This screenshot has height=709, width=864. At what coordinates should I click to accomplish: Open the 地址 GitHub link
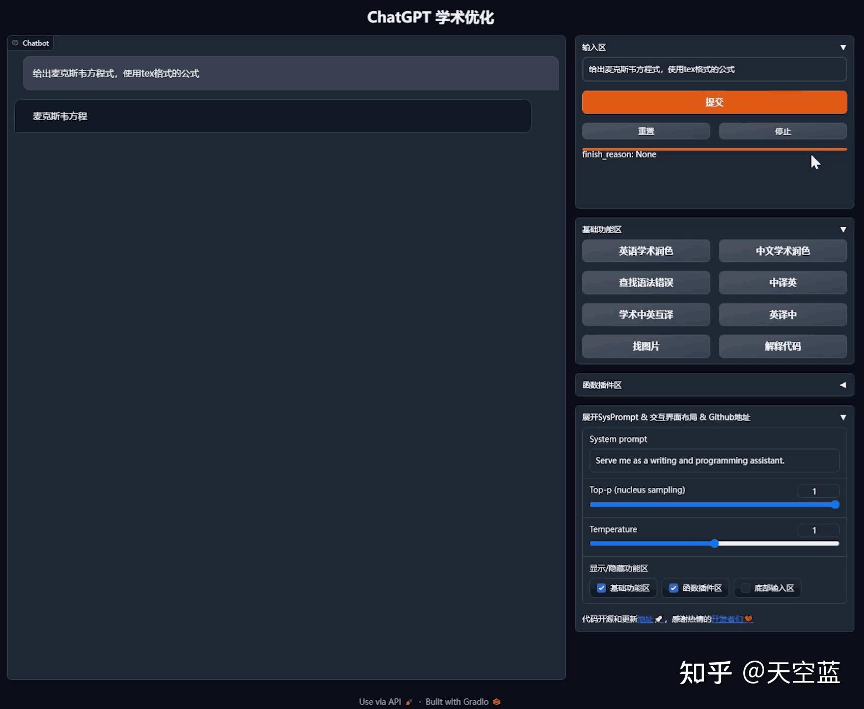(x=645, y=619)
